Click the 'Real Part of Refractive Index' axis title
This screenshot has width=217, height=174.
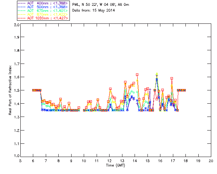coord(10,90)
